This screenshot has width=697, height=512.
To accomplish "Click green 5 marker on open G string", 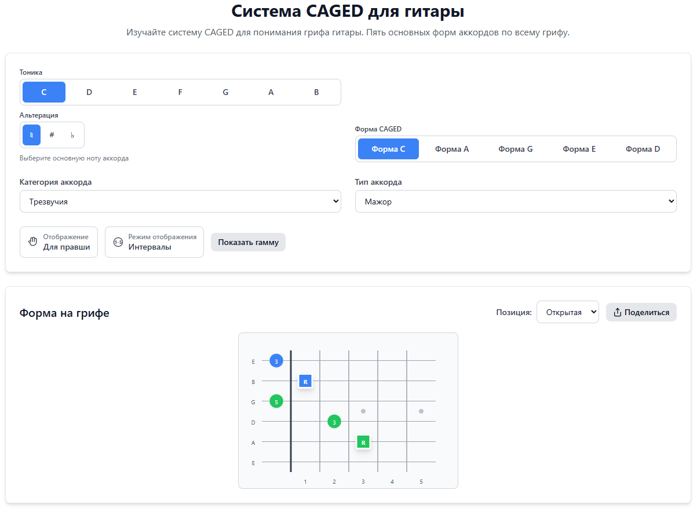I will 276,401.
